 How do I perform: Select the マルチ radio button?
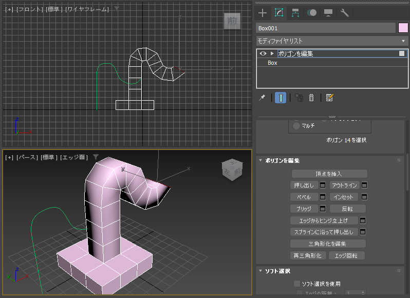[x=296, y=126]
